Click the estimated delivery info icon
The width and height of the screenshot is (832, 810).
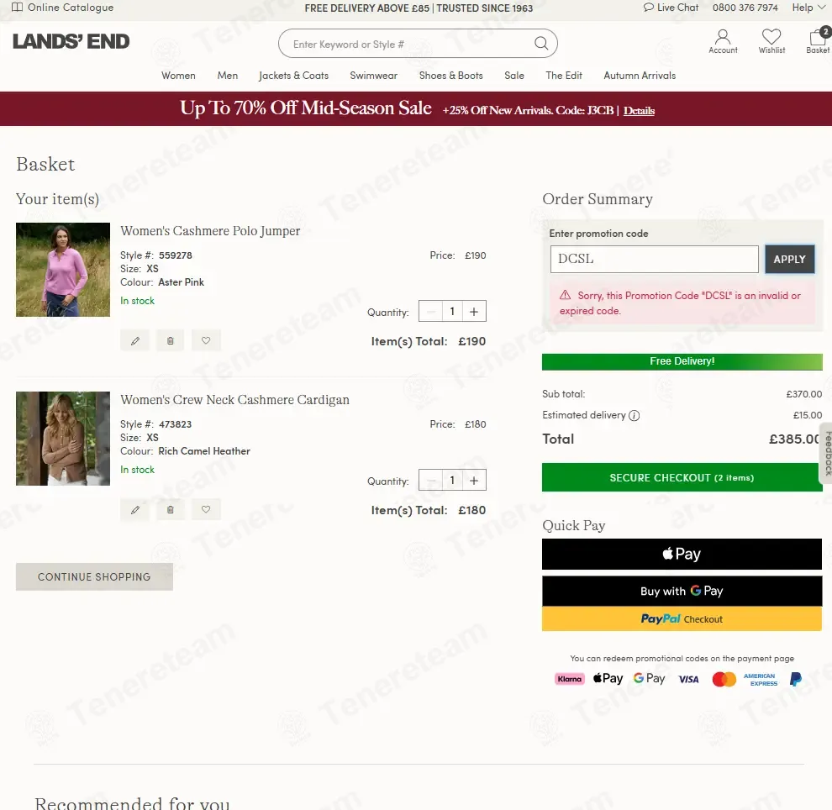click(634, 415)
